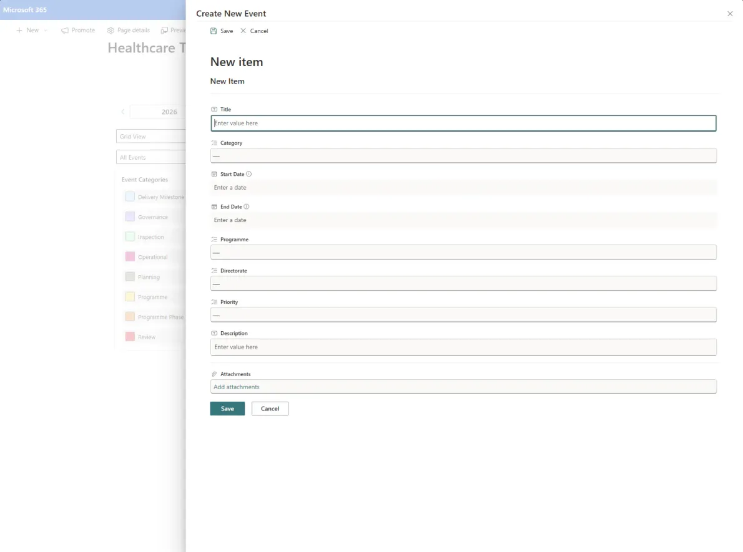Click Microsoft 365 in the top bar
This screenshot has height=552, width=743.
[x=26, y=9]
